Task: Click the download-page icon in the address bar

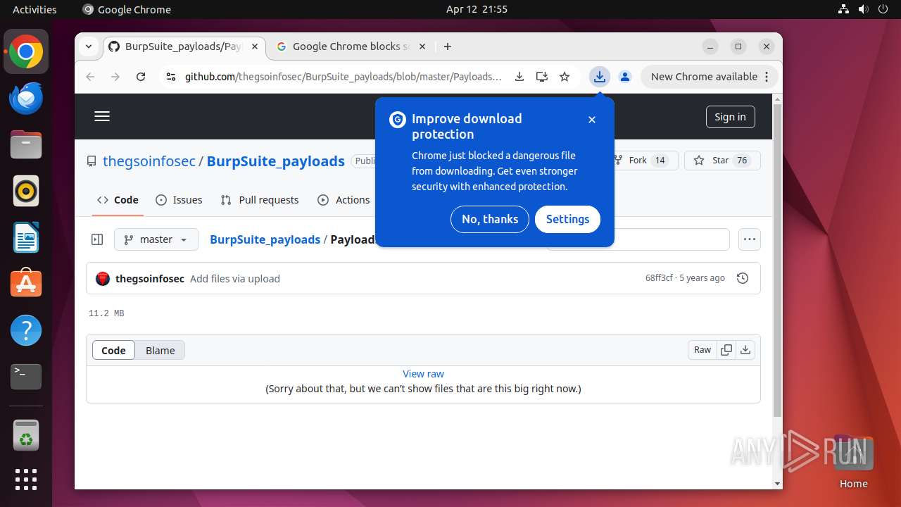Action: [x=519, y=77]
